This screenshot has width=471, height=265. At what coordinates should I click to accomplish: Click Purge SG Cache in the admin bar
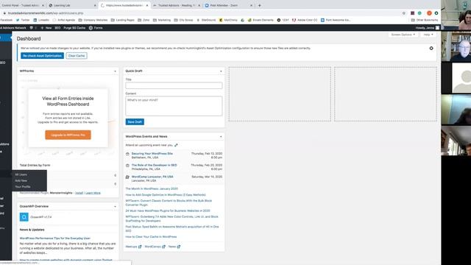click(74, 28)
